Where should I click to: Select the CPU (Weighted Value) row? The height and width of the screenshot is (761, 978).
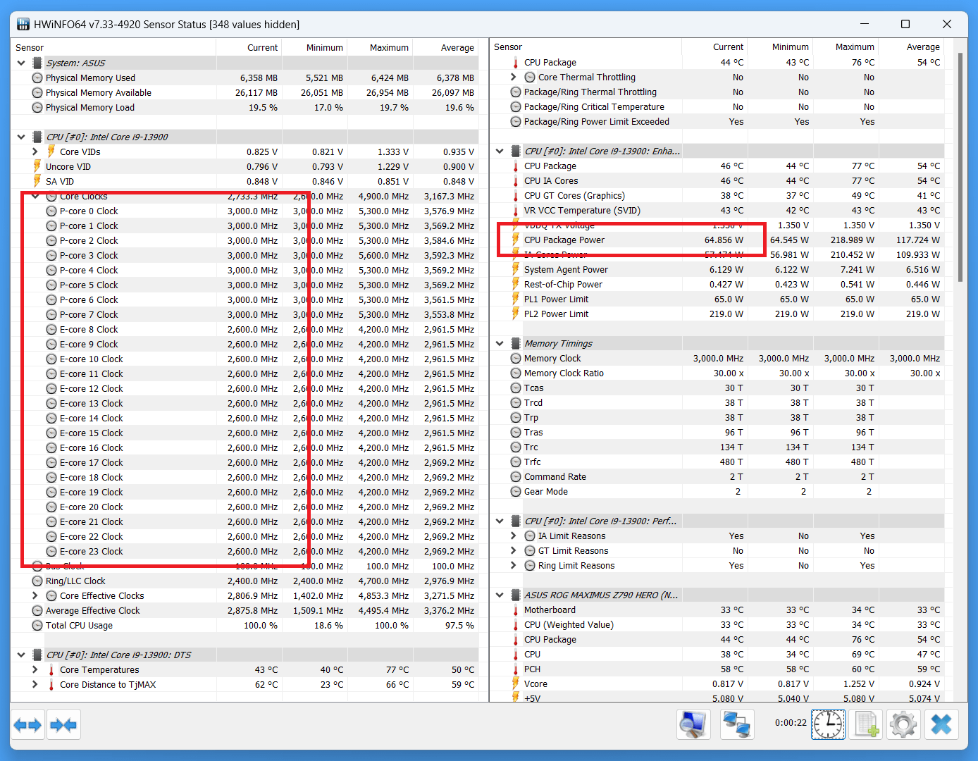pos(717,625)
